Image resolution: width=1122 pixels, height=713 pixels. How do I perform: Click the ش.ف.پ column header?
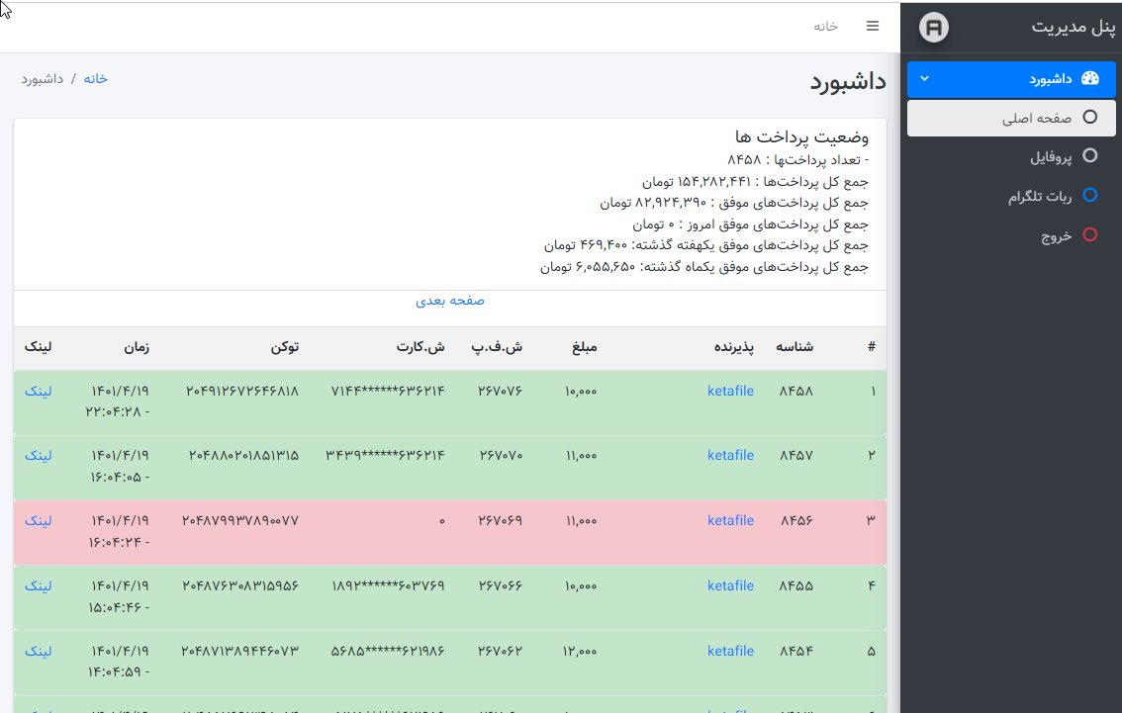click(x=497, y=347)
